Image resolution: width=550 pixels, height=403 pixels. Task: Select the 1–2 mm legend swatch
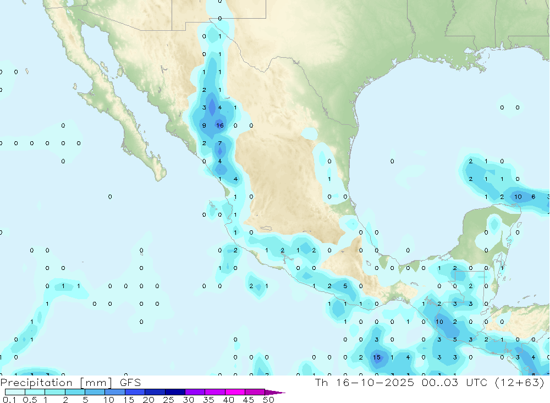pos(55,392)
